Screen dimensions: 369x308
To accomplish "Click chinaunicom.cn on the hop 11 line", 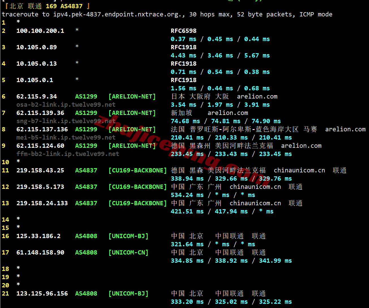I will 299,170.
